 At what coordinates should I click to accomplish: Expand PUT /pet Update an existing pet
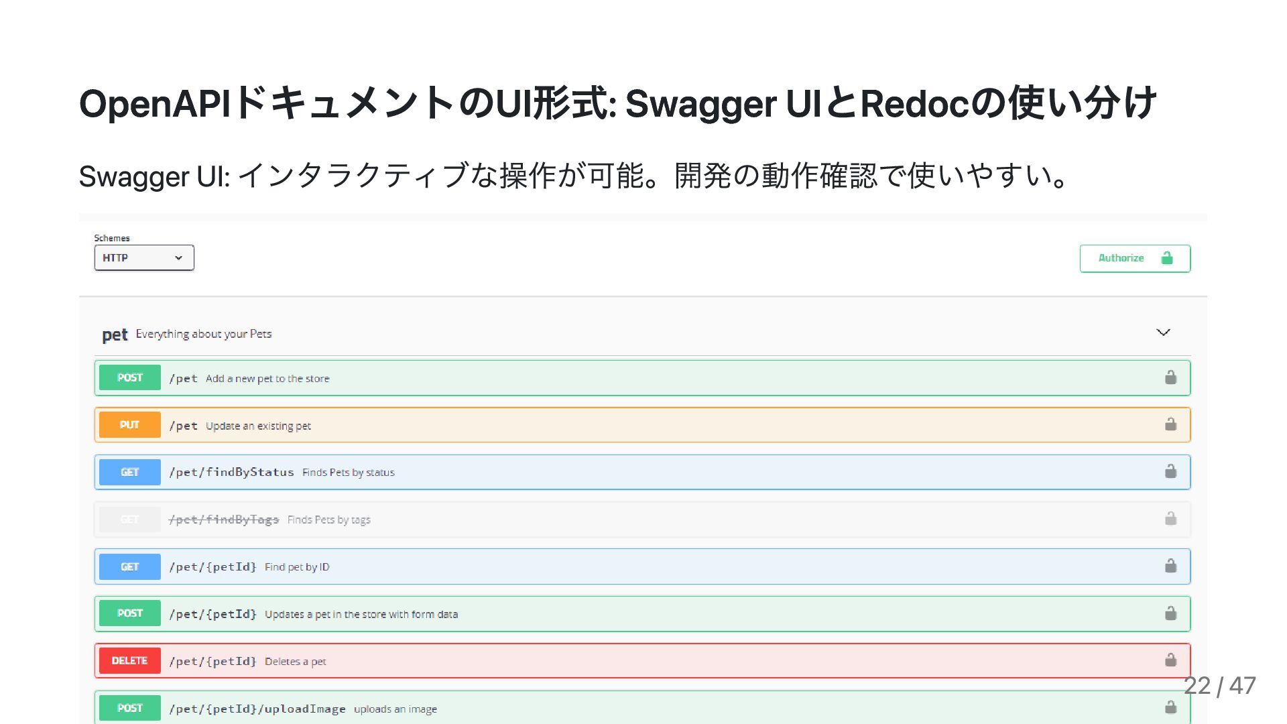[642, 425]
